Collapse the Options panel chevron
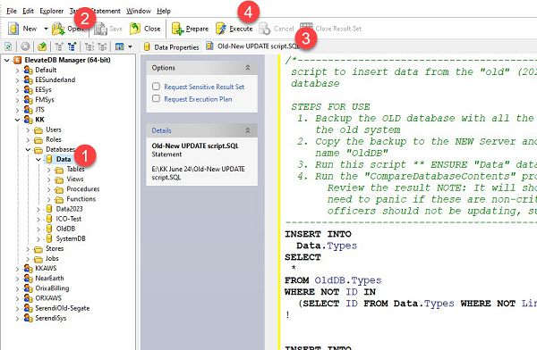This screenshot has height=350, width=537. coord(248,68)
